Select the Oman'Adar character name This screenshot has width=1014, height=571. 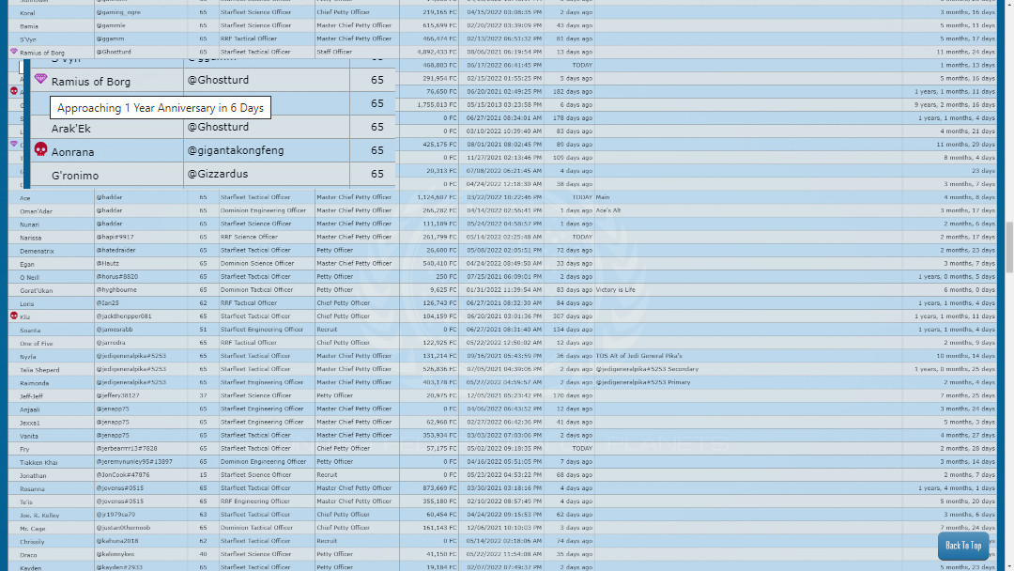36,210
